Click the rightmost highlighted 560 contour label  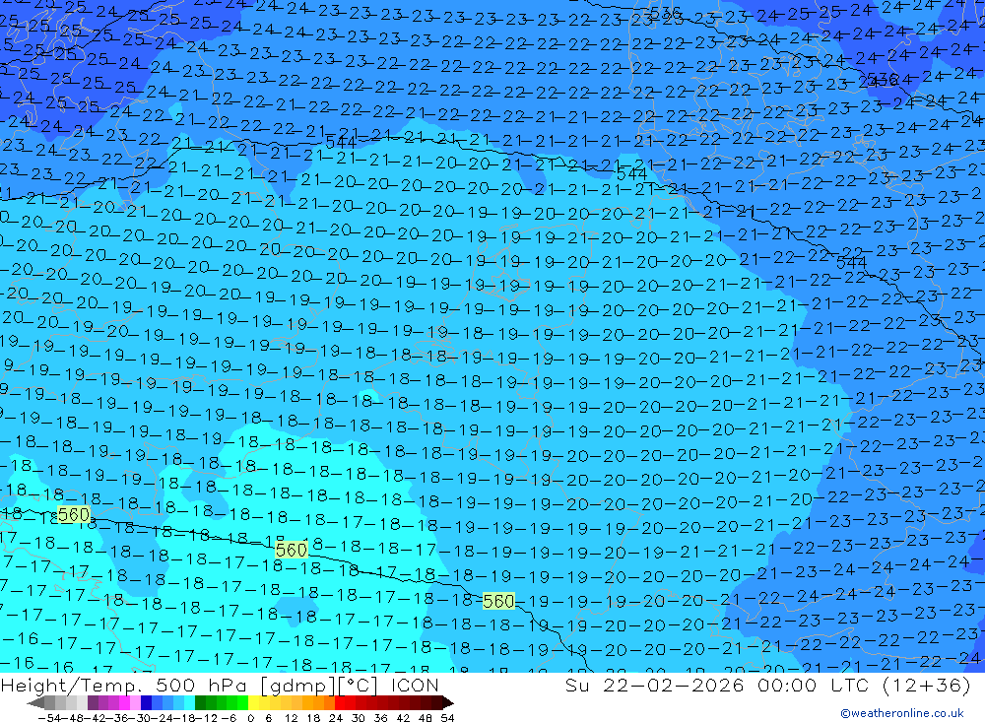click(498, 602)
